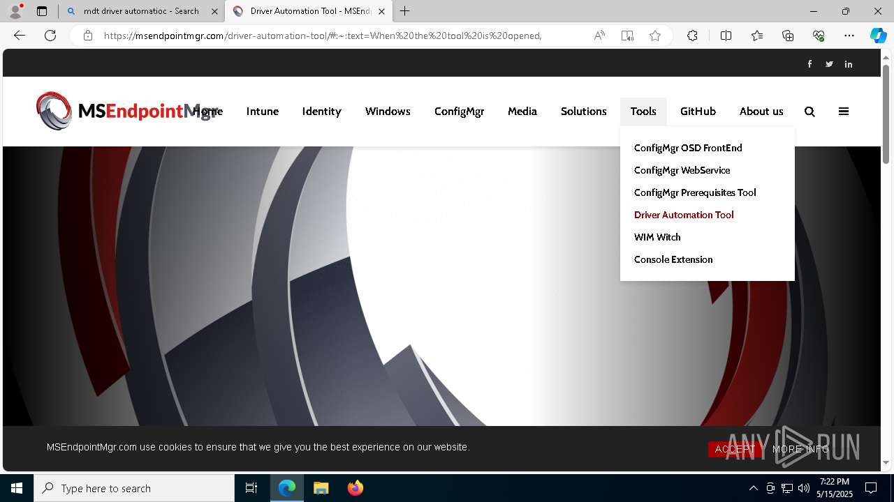Open the browser profile icon
894x502 pixels.
pos(15,11)
